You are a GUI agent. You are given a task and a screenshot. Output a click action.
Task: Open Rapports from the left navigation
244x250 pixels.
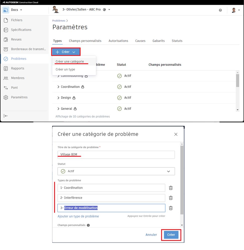pos(18,68)
